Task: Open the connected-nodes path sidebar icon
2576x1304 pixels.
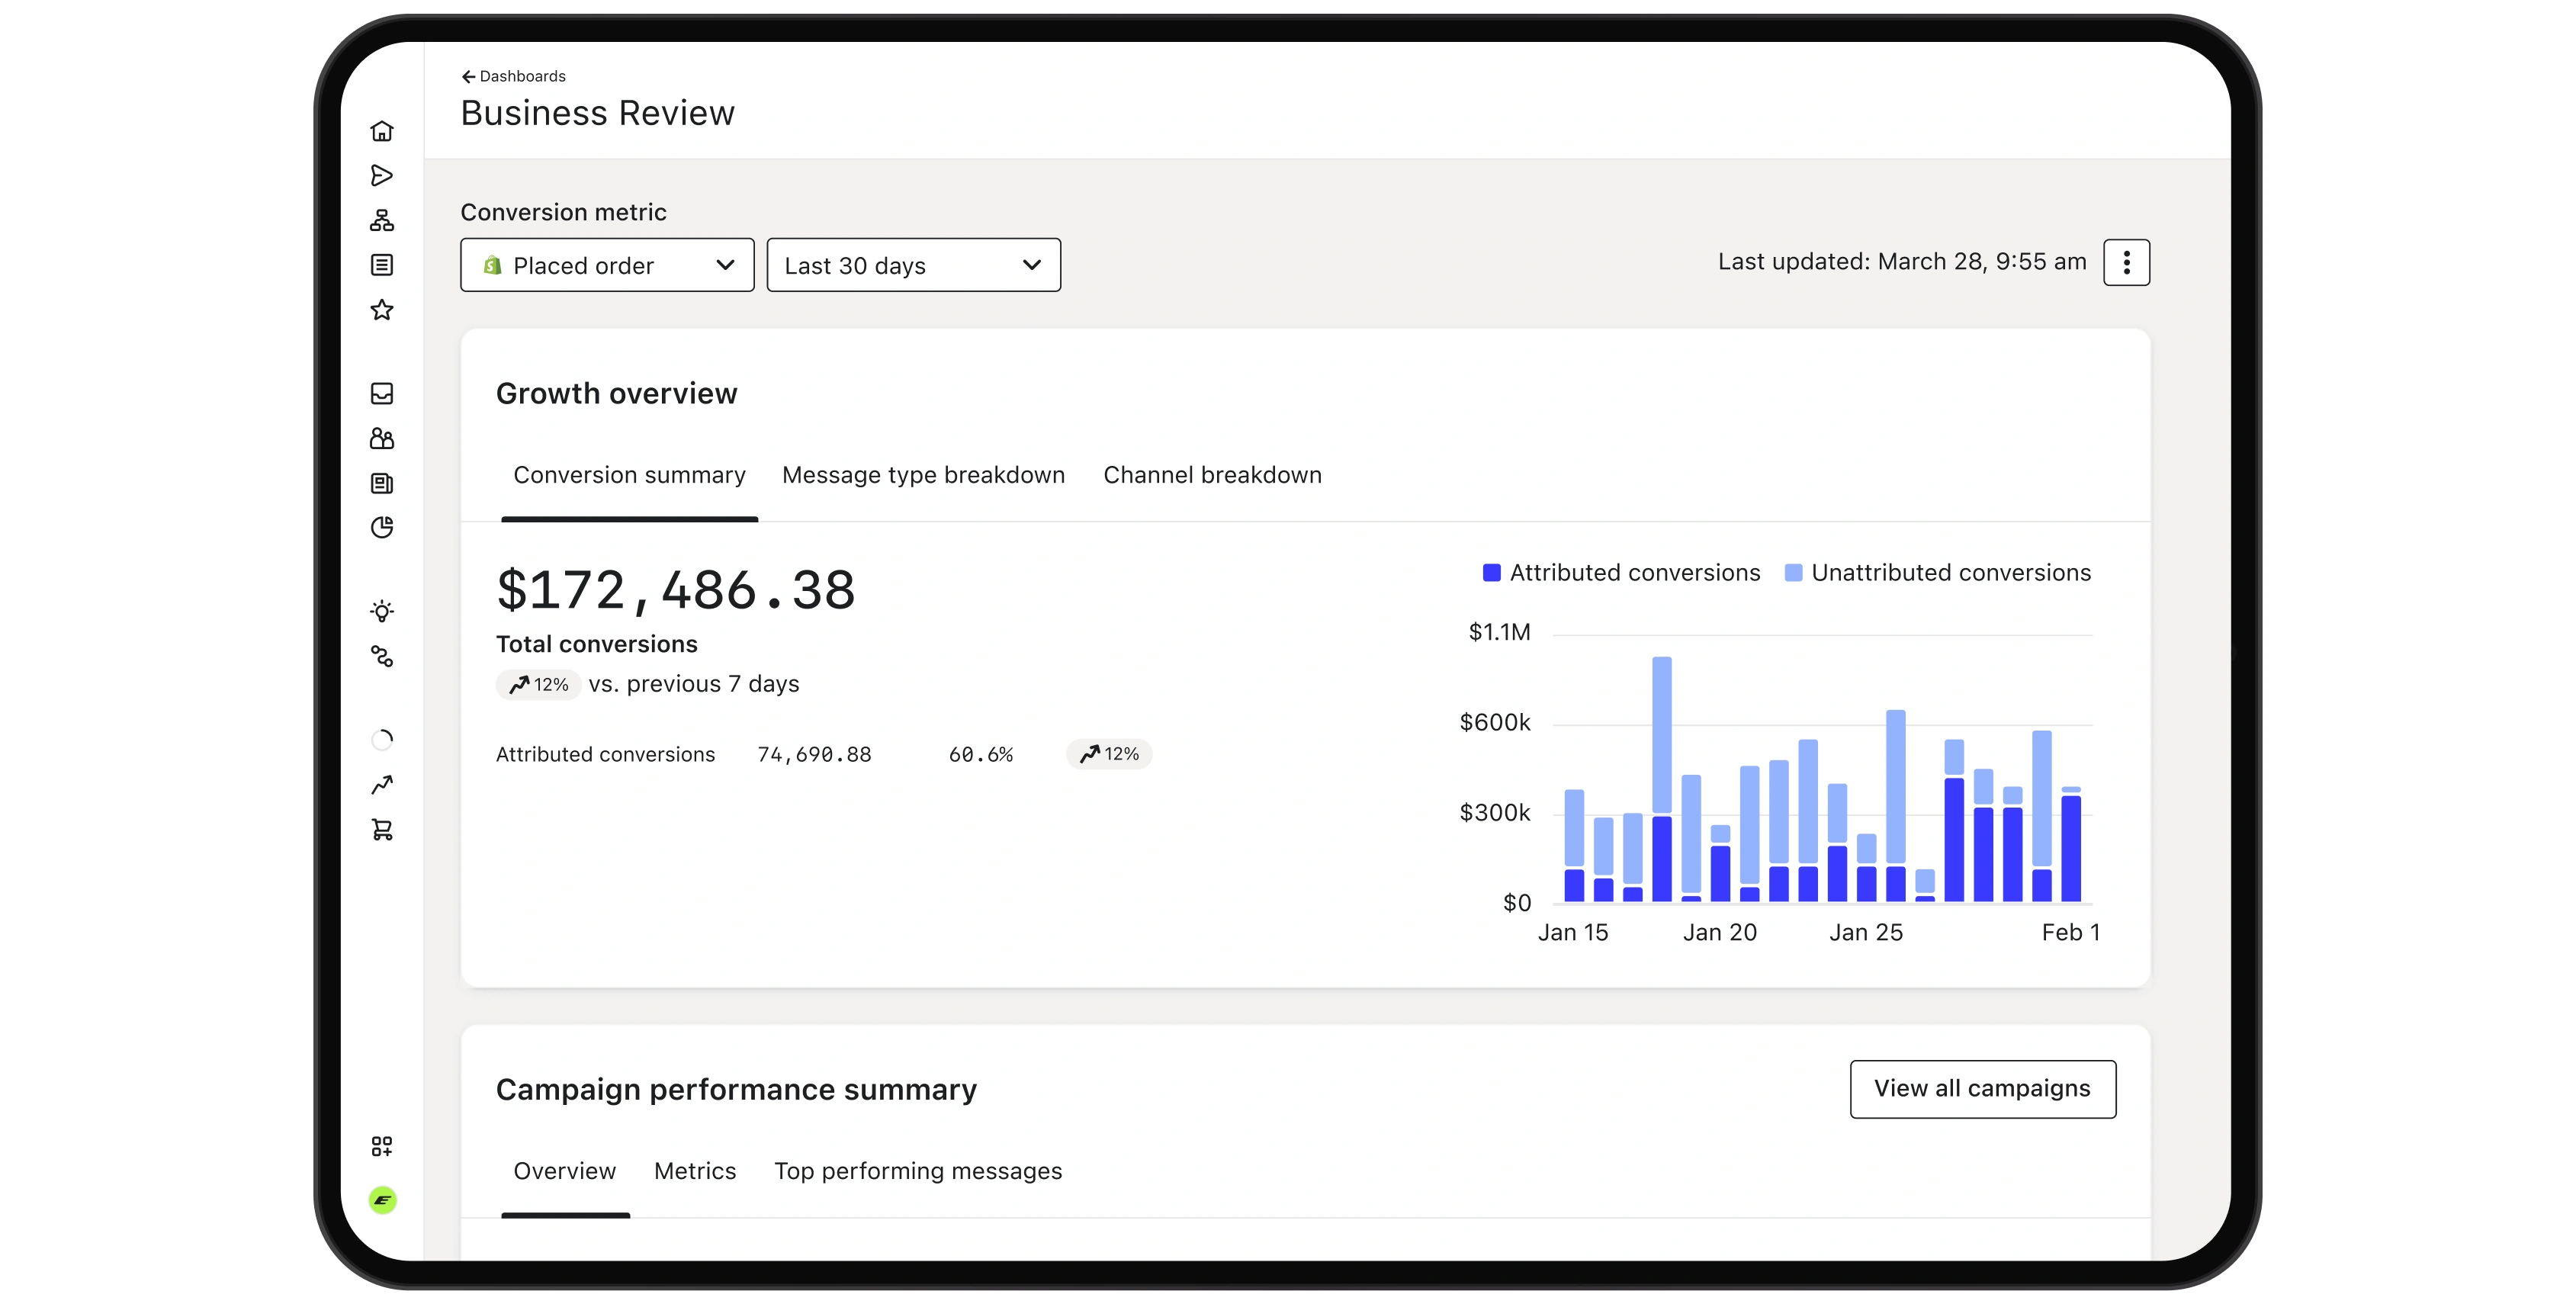Action: (381, 656)
